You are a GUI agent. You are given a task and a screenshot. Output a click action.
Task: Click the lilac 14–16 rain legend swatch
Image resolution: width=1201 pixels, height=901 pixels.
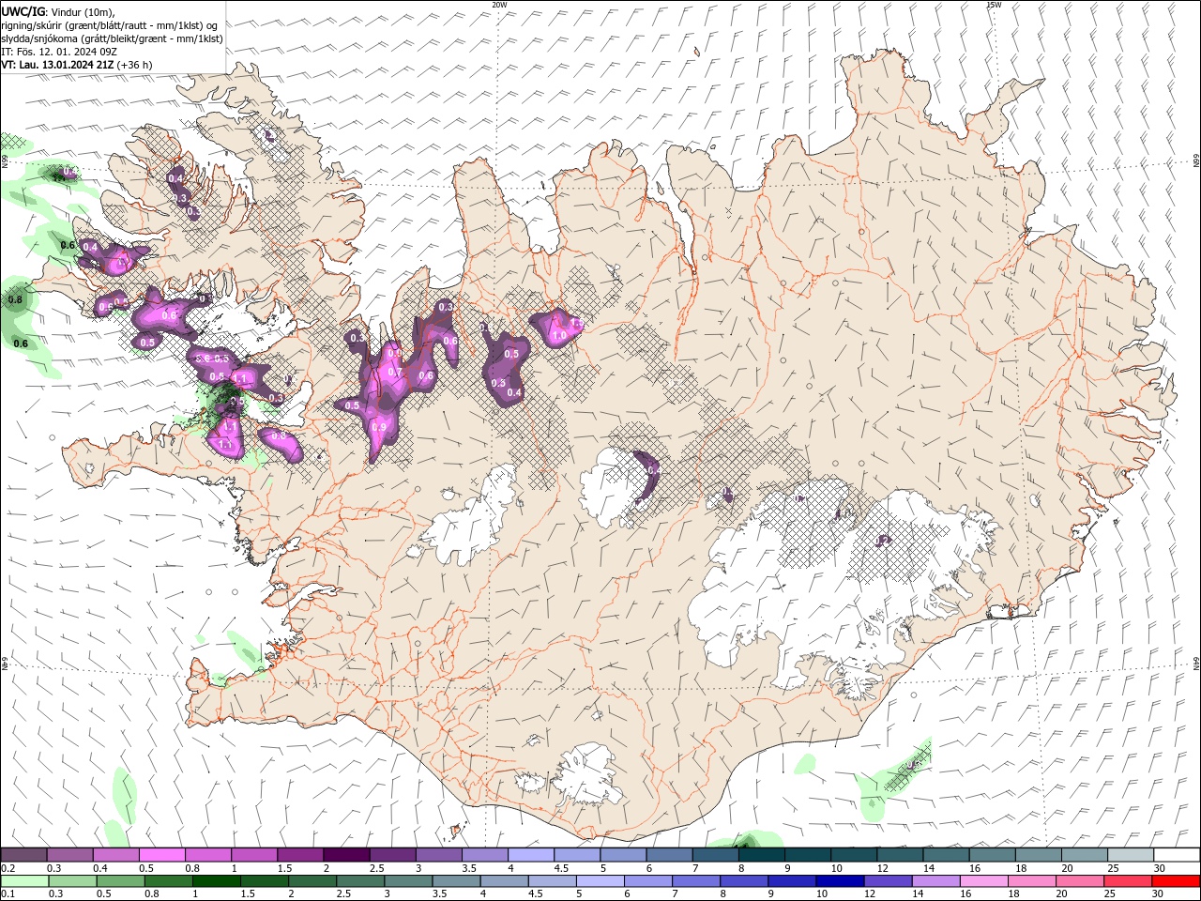click(935, 881)
